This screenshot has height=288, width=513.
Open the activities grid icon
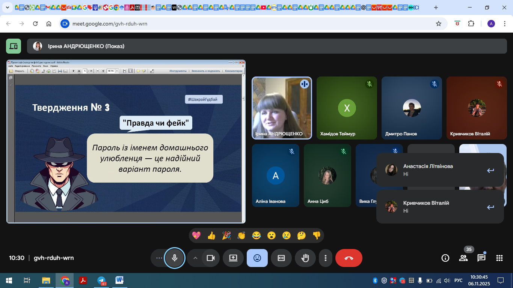(499, 258)
